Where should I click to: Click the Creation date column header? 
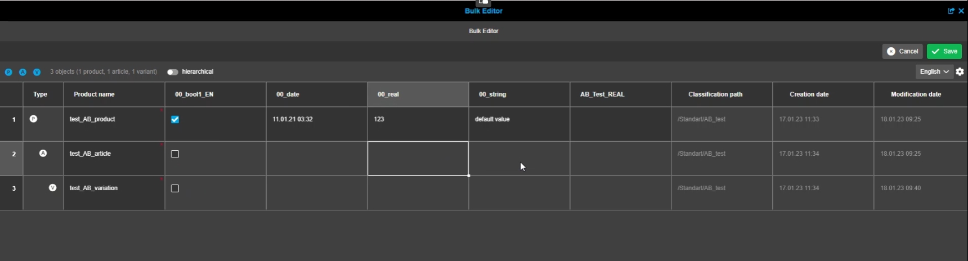tap(823, 94)
